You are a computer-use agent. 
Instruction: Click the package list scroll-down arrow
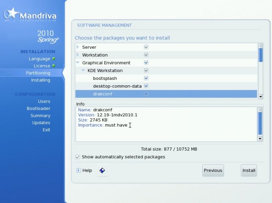tap(261, 97)
